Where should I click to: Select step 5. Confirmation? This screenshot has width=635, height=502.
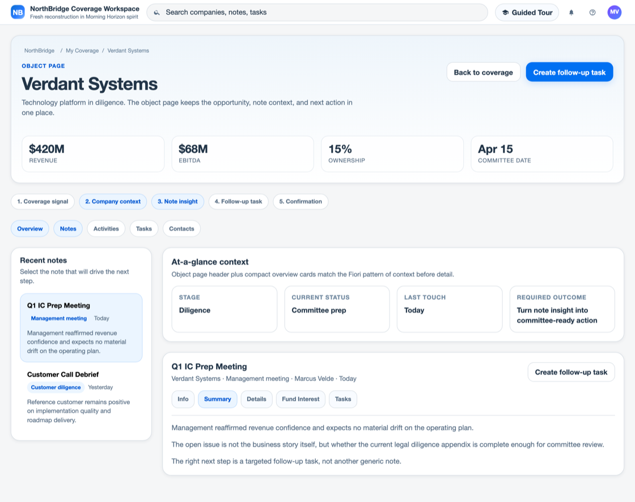[x=300, y=202]
